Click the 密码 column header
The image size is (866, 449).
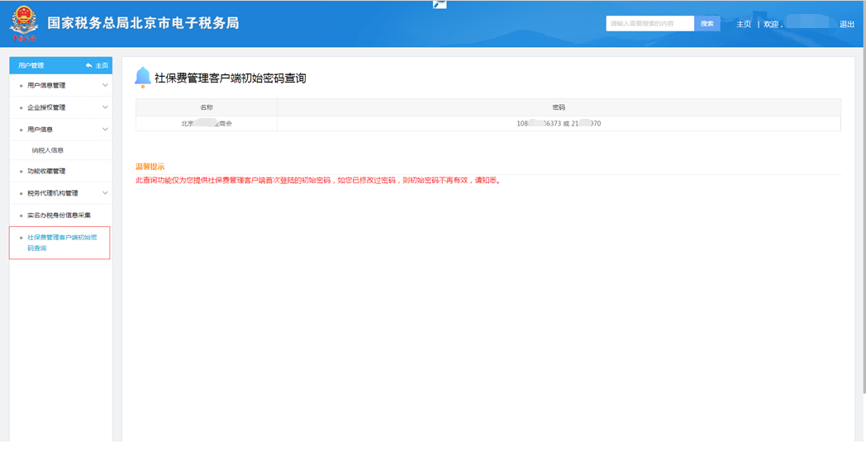[x=559, y=107]
